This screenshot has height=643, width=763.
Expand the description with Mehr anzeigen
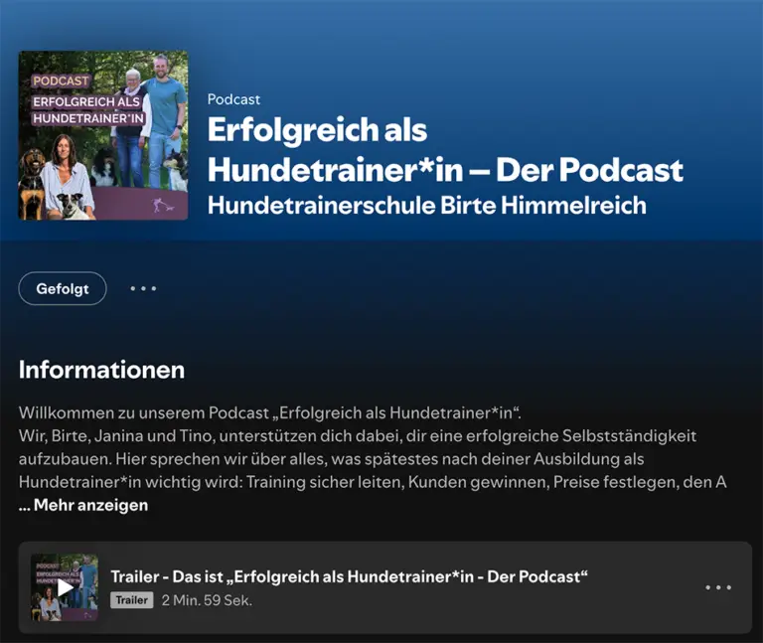coord(83,505)
